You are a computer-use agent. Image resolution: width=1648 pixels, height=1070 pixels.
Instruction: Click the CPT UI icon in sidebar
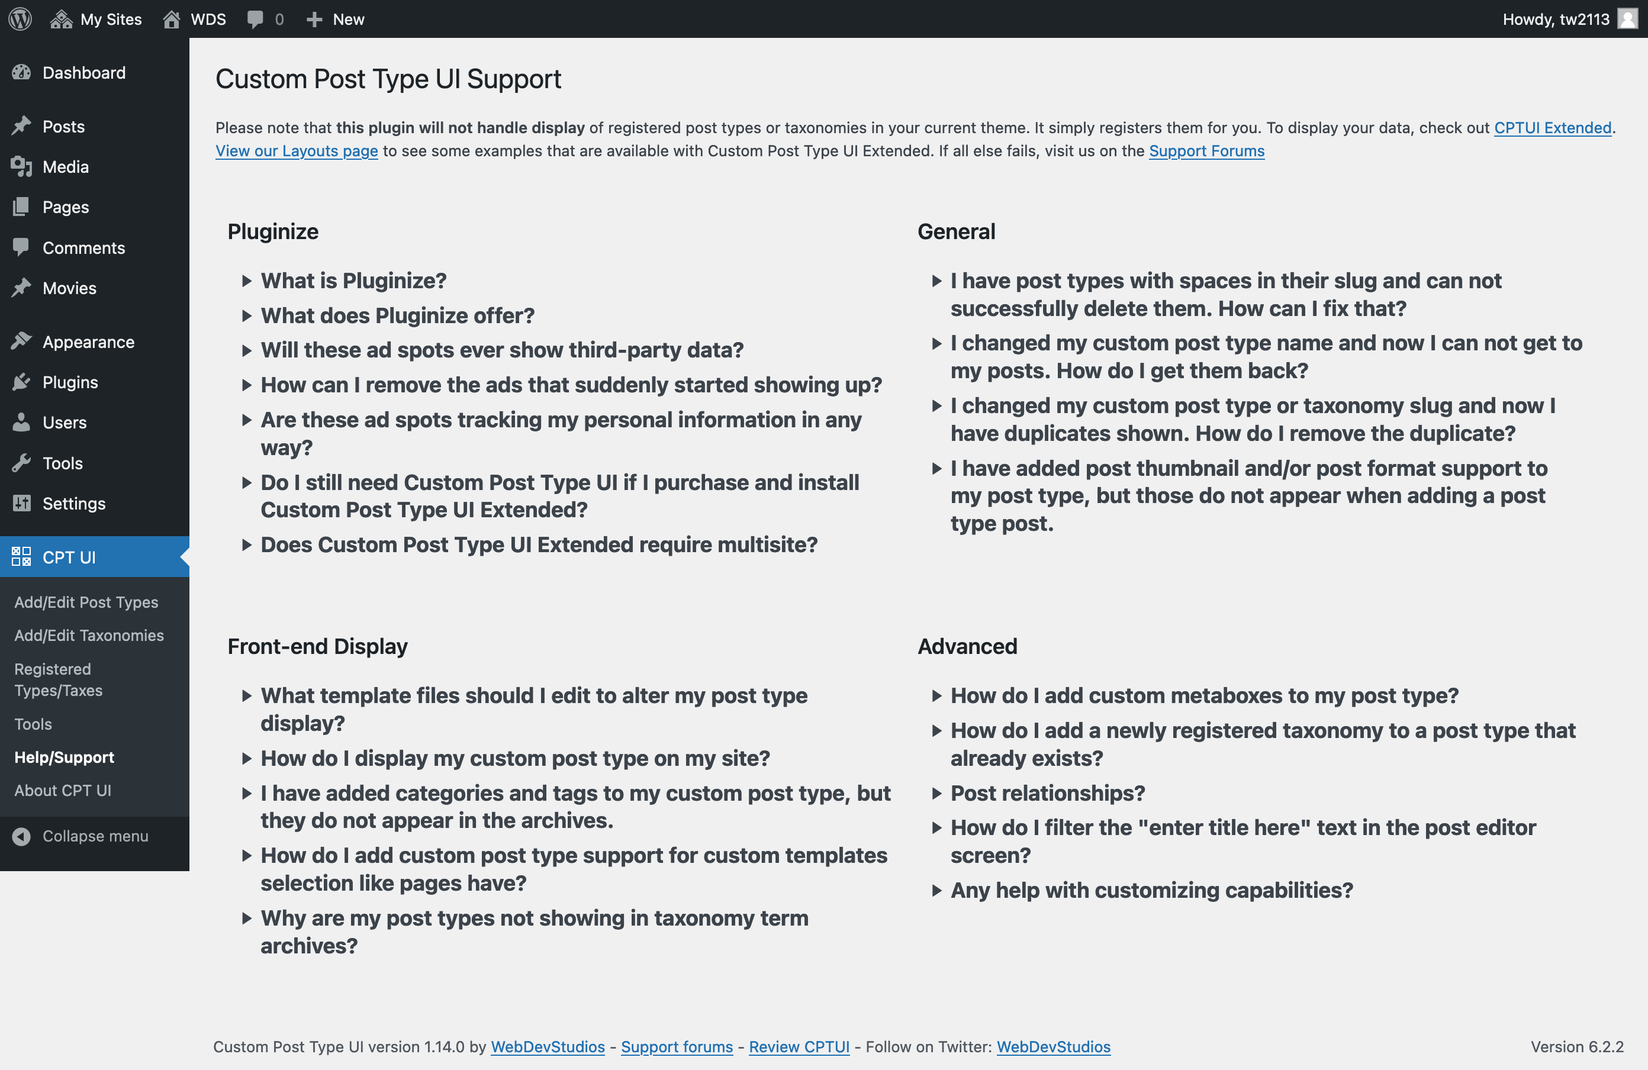22,556
